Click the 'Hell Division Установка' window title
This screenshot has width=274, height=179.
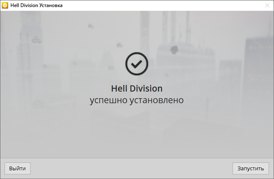tap(36, 5)
